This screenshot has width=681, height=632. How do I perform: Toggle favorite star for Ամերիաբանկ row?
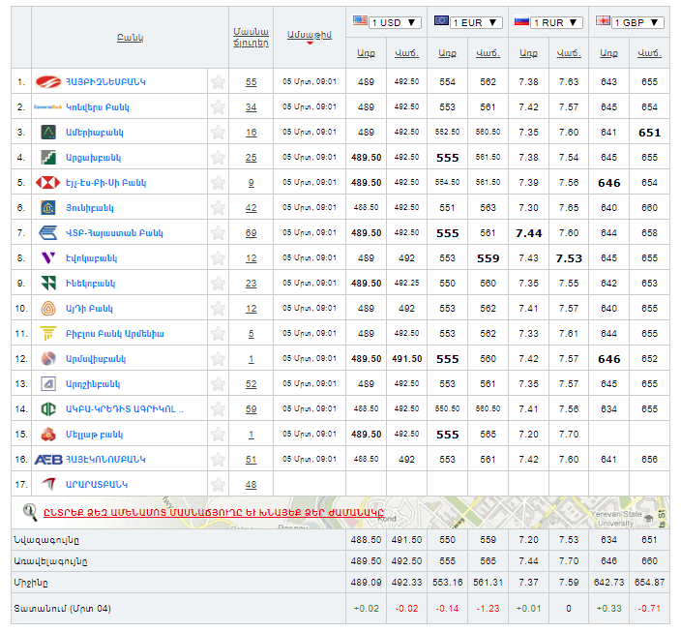click(219, 133)
